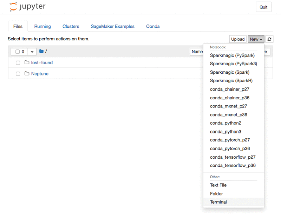The height and width of the screenshot is (218, 281).
Task: Open the selection dropdown arrow
Action: 32,52
